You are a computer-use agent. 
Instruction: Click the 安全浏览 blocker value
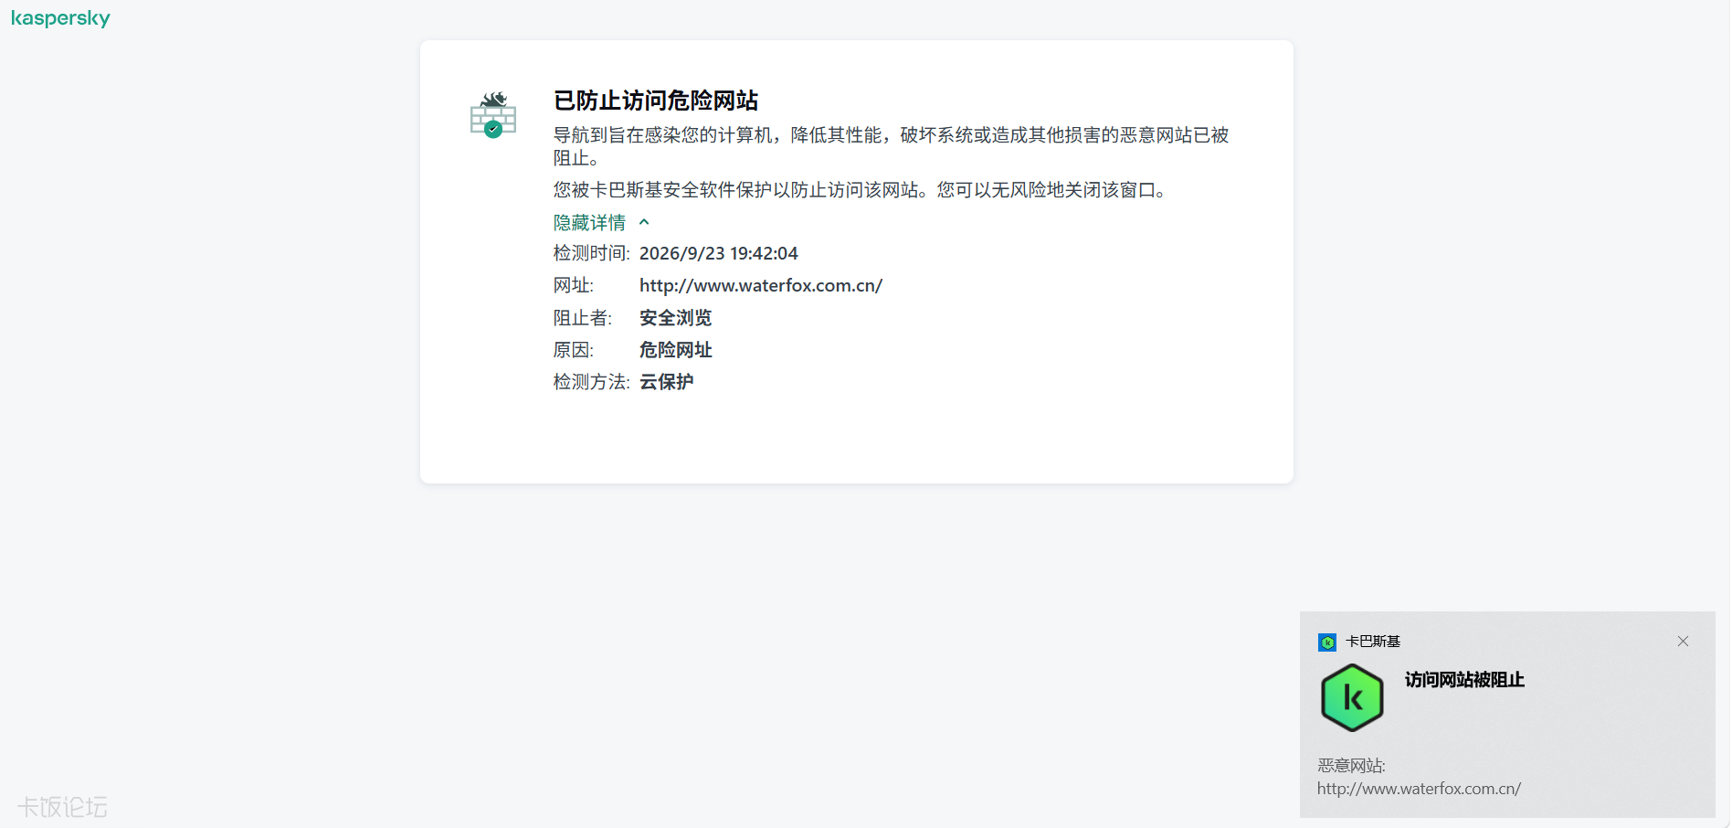(676, 317)
